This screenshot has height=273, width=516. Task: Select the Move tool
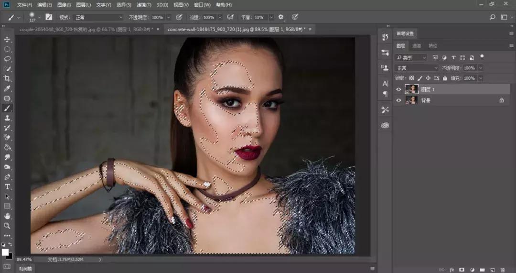pyautogui.click(x=7, y=39)
